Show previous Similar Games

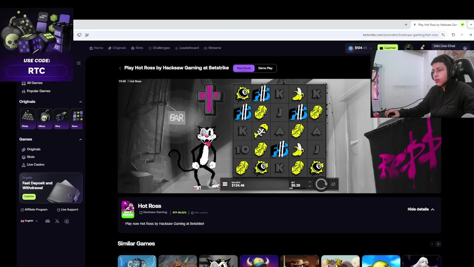pos(432,244)
